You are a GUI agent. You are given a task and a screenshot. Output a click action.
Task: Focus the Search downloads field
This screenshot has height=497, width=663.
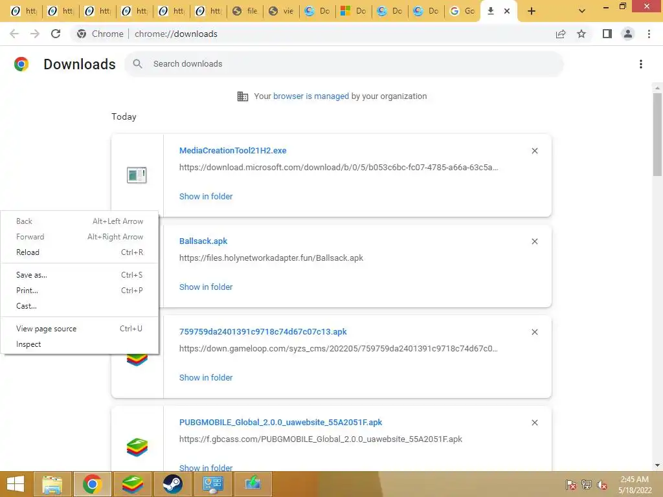tap(344, 64)
